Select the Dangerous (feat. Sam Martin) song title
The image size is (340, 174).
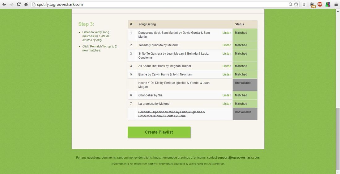[x=174, y=35]
